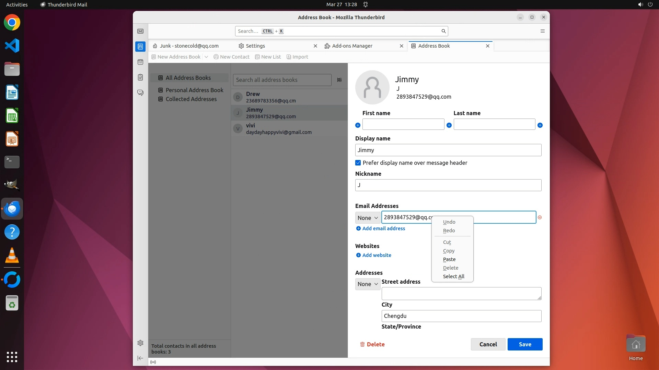Open the Chat space icon
This screenshot has width=659, height=370.
[140, 93]
